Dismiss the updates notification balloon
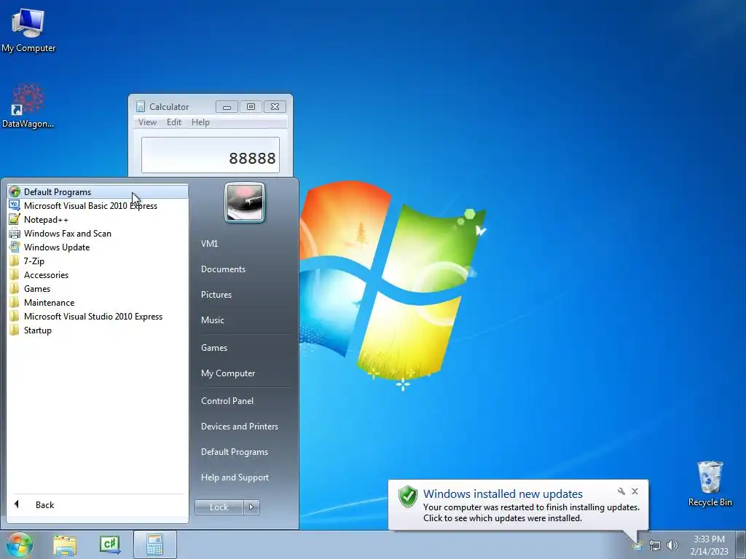Screen dimensions: 746x559 635,491
